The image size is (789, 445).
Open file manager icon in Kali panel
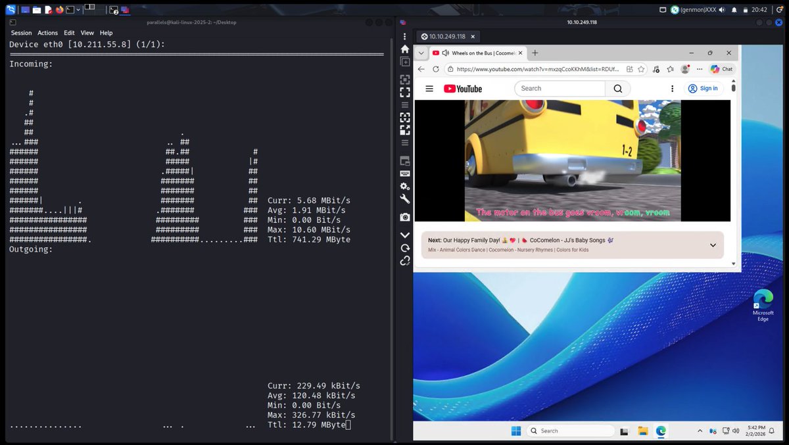pos(37,10)
